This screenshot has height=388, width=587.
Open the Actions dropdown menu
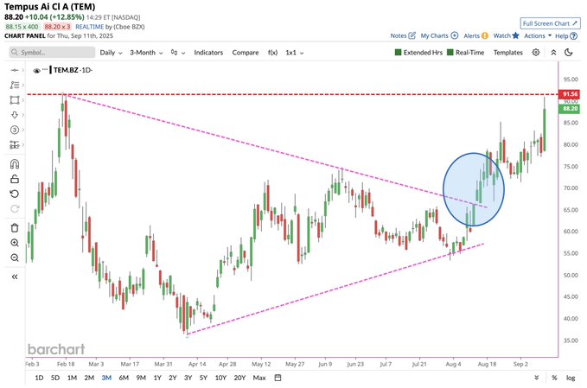538,35
